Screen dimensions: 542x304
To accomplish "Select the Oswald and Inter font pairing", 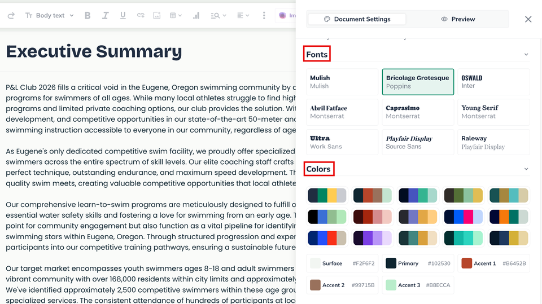I will pyautogui.click(x=493, y=82).
